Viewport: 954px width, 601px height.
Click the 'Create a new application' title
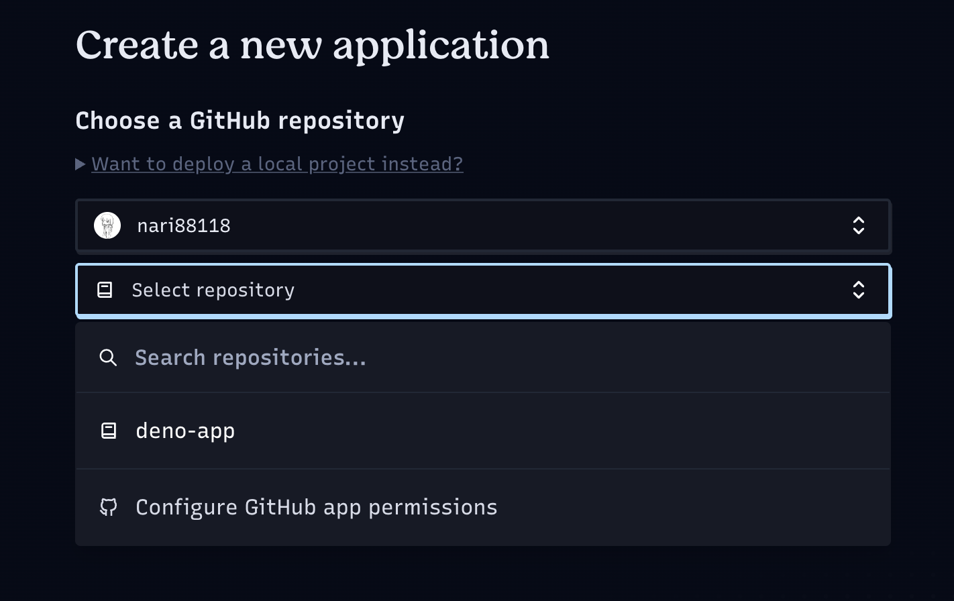tap(313, 45)
